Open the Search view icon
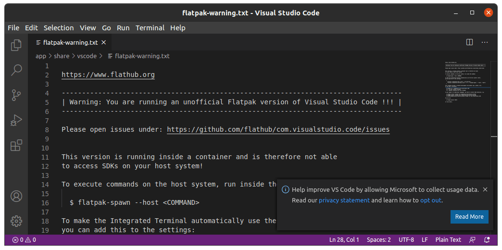 click(x=16, y=70)
